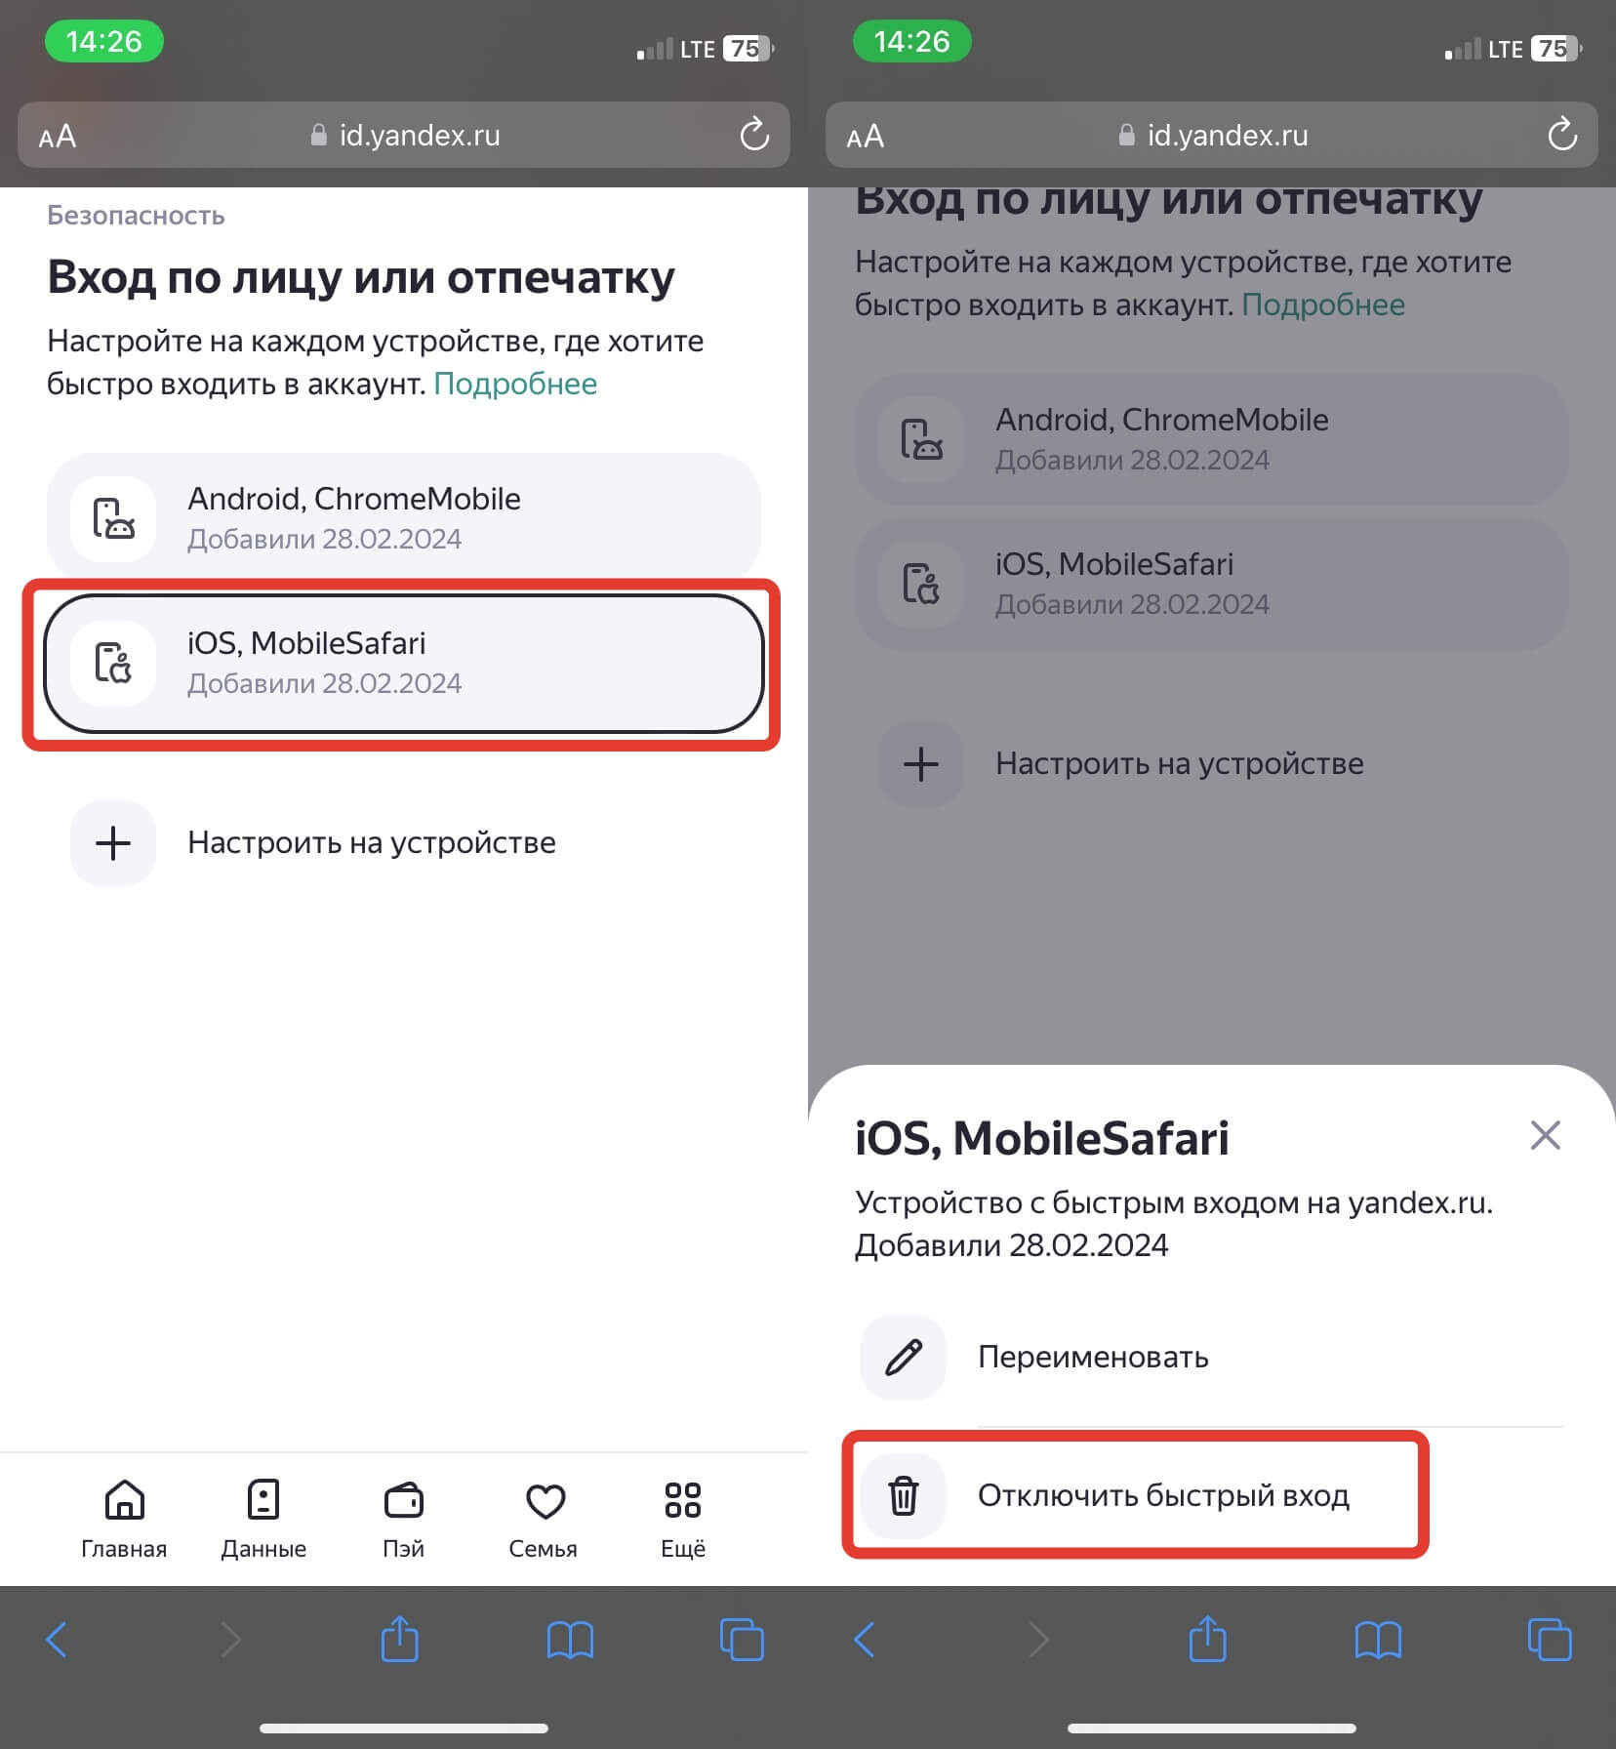Tap Safari share icon on left screen
Image resolution: width=1616 pixels, height=1749 pixels.
(400, 1639)
